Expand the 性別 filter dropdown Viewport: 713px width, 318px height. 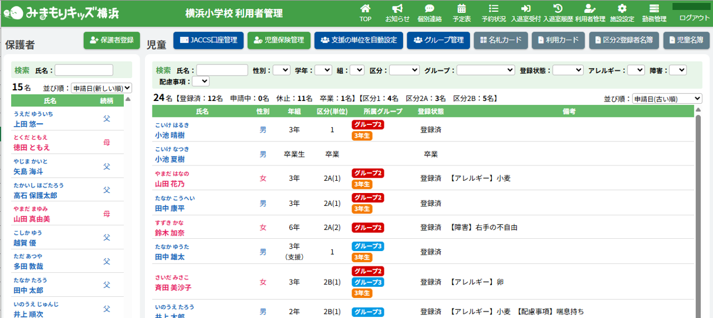click(281, 70)
